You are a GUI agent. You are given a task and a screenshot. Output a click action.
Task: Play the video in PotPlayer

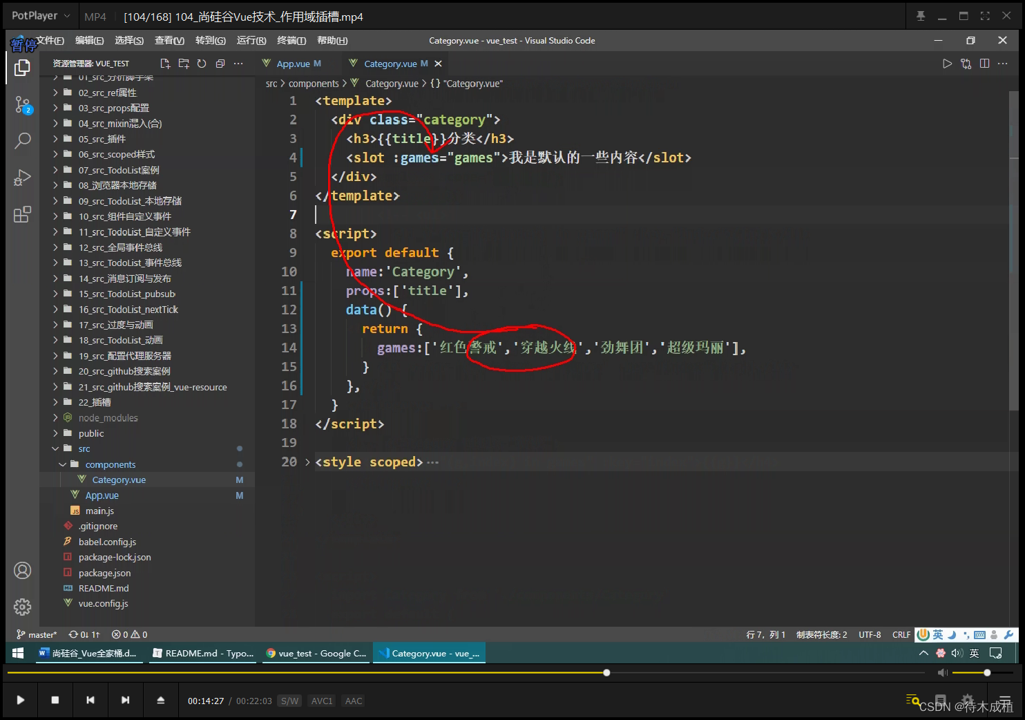[21, 700]
